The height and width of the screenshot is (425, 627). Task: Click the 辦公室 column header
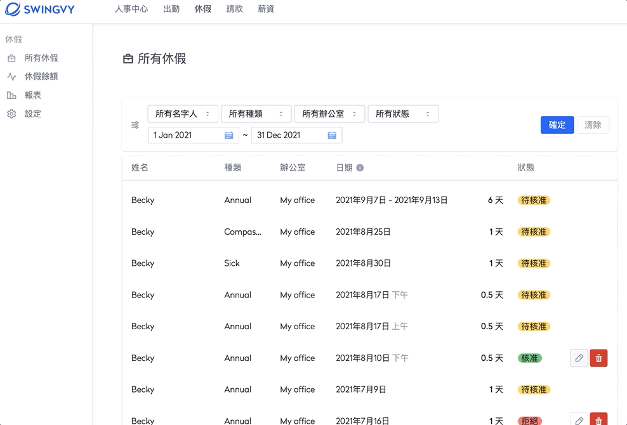coord(293,167)
